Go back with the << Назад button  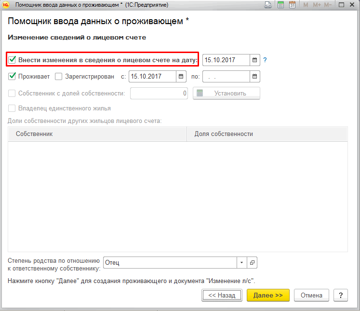[x=222, y=295]
